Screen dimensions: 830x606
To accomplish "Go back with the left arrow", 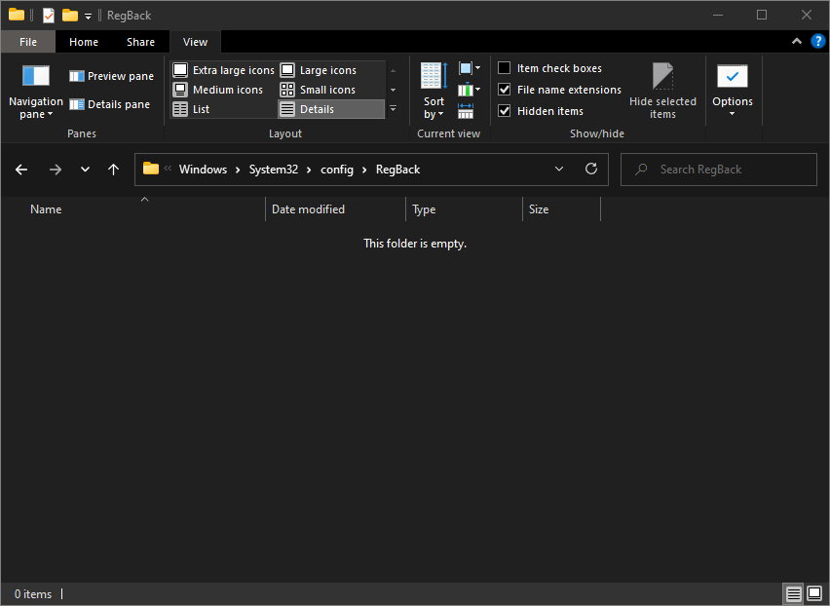I will coord(21,170).
